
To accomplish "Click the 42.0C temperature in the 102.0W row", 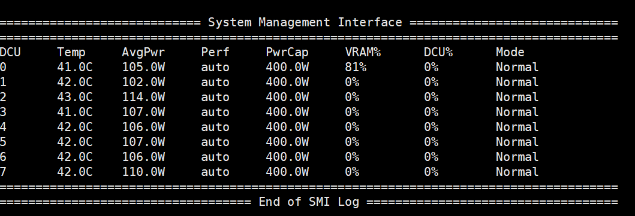I will coord(75,82).
